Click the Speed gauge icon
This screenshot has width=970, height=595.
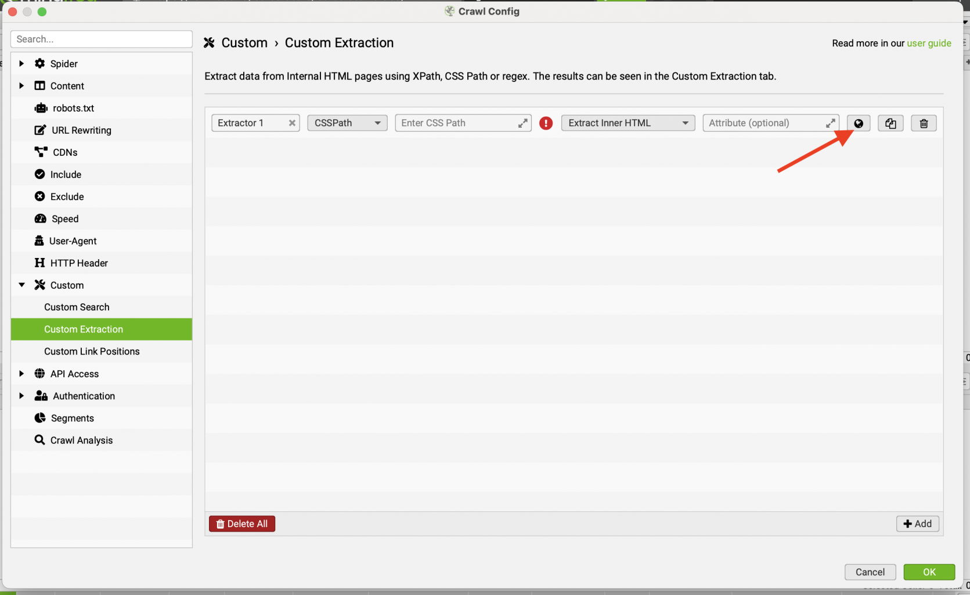pyautogui.click(x=40, y=218)
